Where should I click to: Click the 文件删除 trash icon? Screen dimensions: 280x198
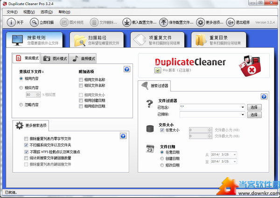pos(94,22)
